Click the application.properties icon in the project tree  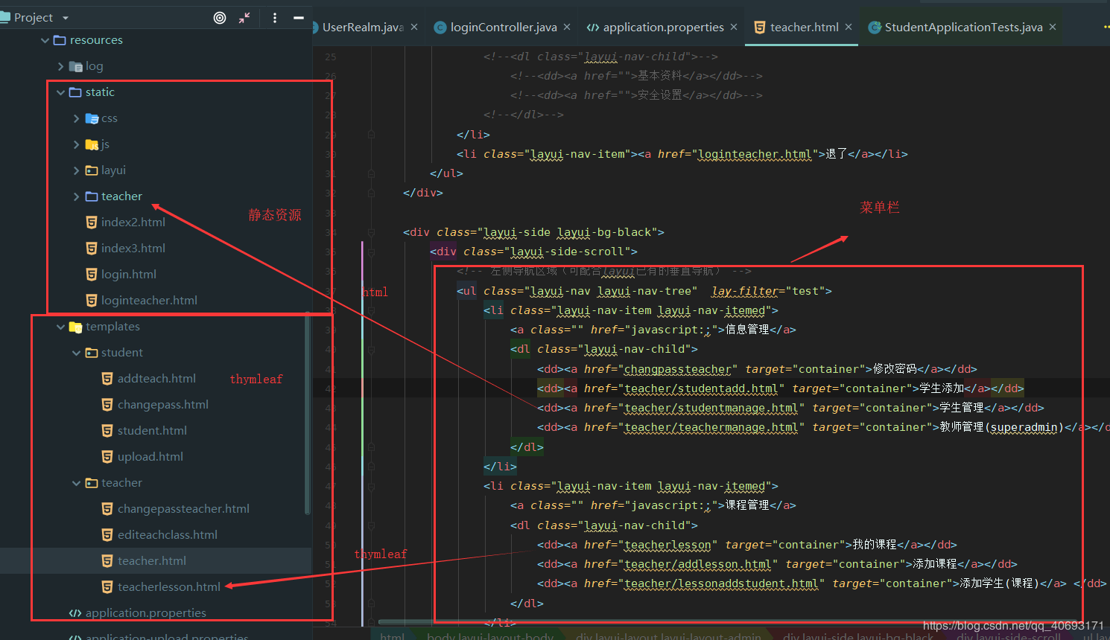click(x=75, y=613)
